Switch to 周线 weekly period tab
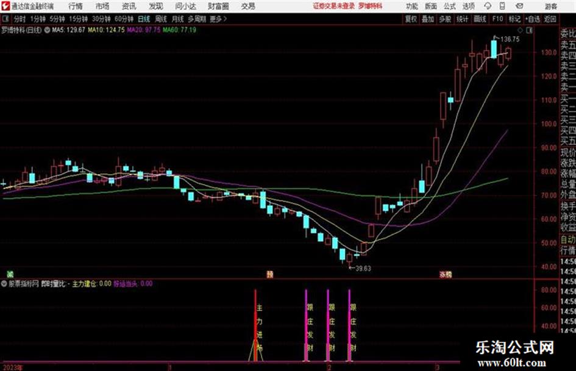Viewport: 576px width, 371px height. (161, 19)
